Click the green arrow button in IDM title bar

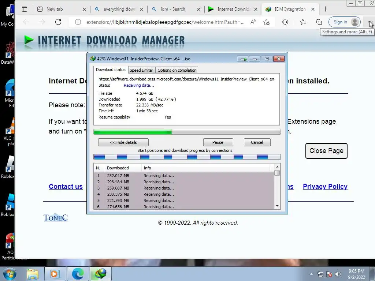243,59
